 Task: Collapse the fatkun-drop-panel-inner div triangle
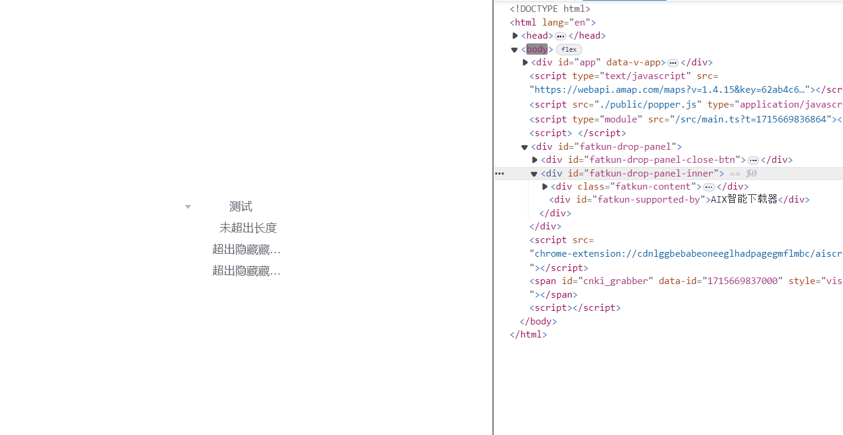point(534,174)
